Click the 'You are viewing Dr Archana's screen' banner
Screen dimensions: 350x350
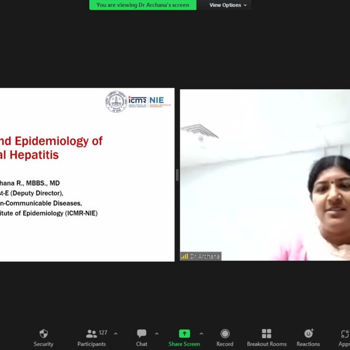(x=143, y=5)
